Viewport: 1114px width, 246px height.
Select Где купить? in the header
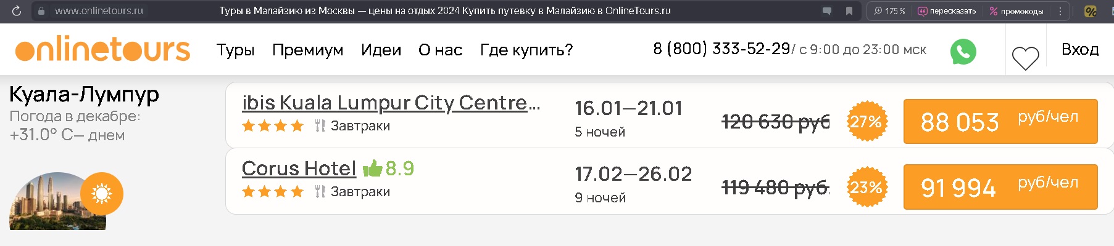(526, 50)
